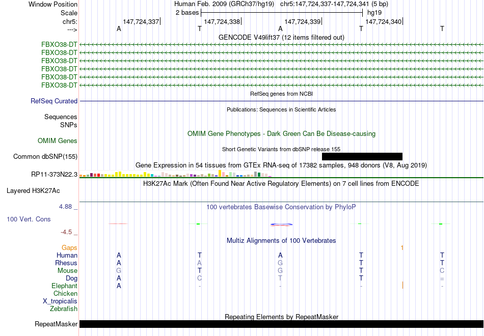The image size is (484, 336).
Task: Click the OMIM Genes track label
Action: pos(58,141)
